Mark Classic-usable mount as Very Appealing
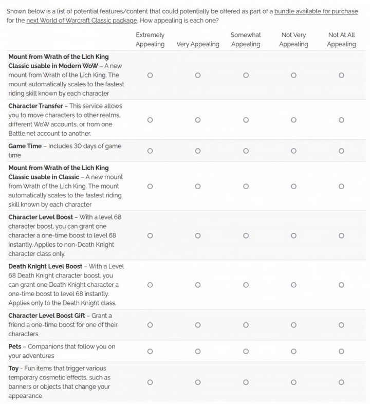This screenshot has height=404, width=370. click(198, 187)
